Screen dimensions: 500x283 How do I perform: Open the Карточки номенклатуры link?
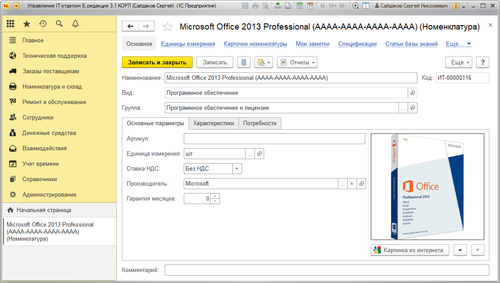255,44
